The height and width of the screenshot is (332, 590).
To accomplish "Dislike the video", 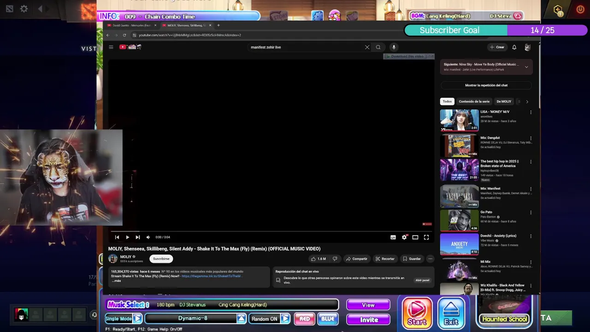I will [x=335, y=259].
